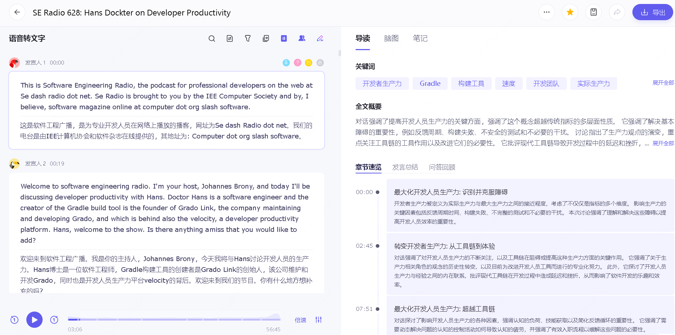Click the 发言人 1 speaker name
The width and height of the screenshot is (675, 335).
(x=35, y=63)
